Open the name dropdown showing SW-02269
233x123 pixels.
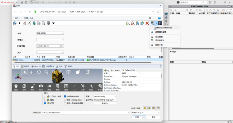click(x=62, y=33)
